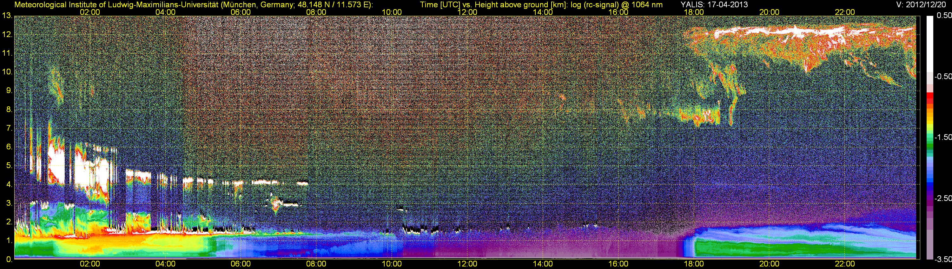Click 14:00 on the top time axis

click(543, 12)
